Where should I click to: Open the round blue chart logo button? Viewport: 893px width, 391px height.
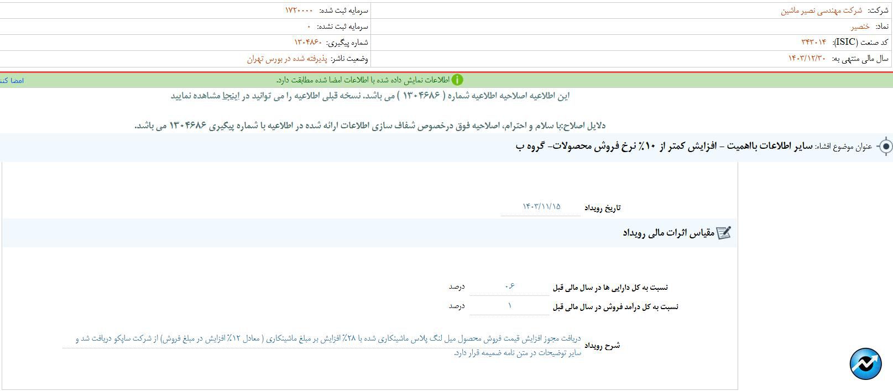(x=865, y=364)
